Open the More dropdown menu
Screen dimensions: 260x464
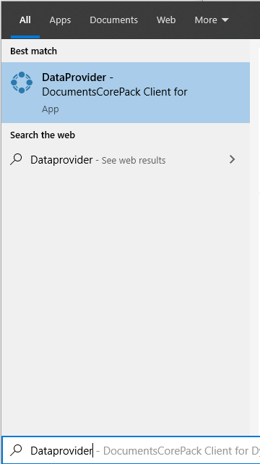[x=212, y=20]
